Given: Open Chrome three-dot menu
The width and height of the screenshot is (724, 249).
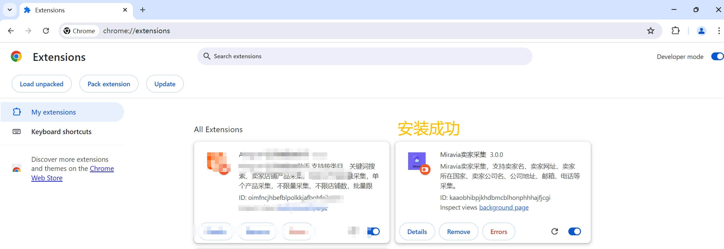Looking at the screenshot, I should [719, 31].
